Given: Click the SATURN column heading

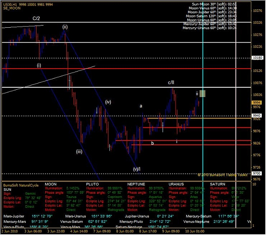Looking at the screenshot, I should click(x=217, y=184).
